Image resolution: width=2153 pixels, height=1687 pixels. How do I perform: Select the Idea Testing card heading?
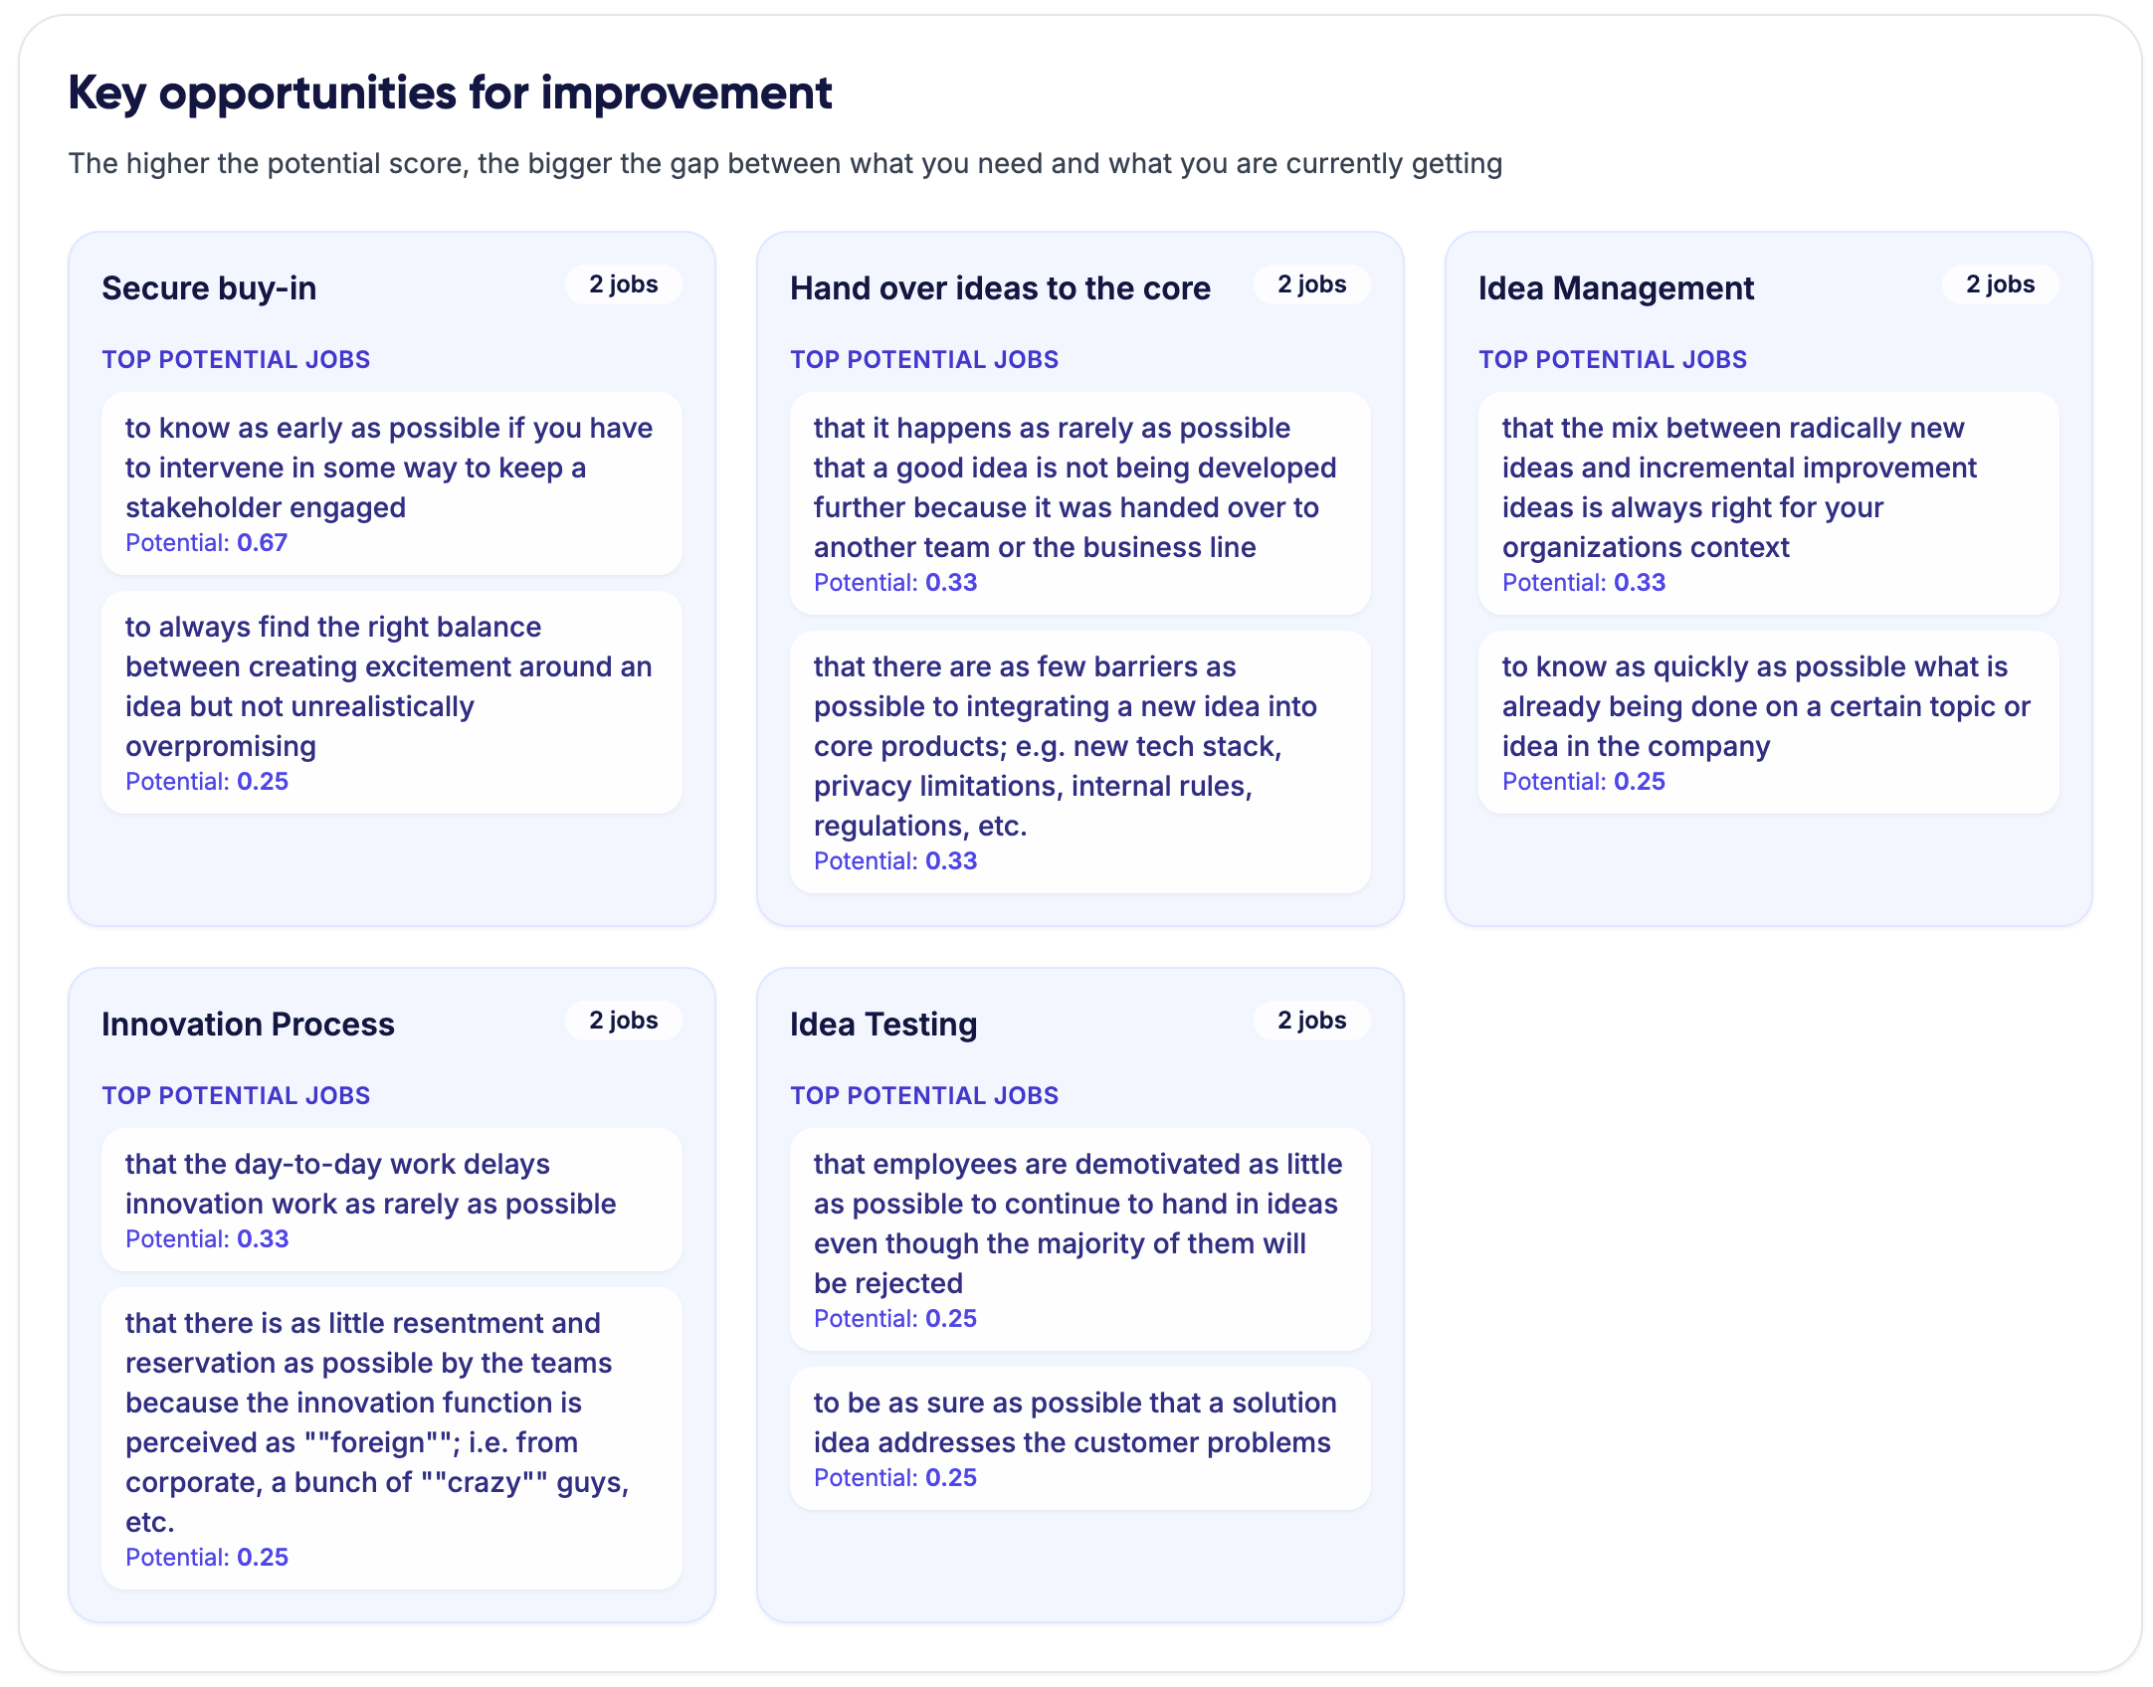[x=883, y=1024]
